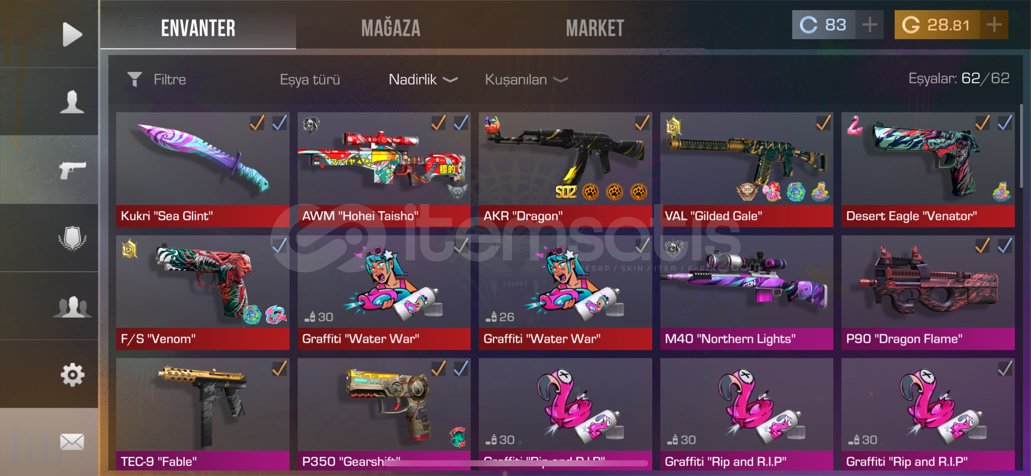
Task: Toggle orange checkmark on TEC-9 "Fable"
Action: (x=279, y=368)
